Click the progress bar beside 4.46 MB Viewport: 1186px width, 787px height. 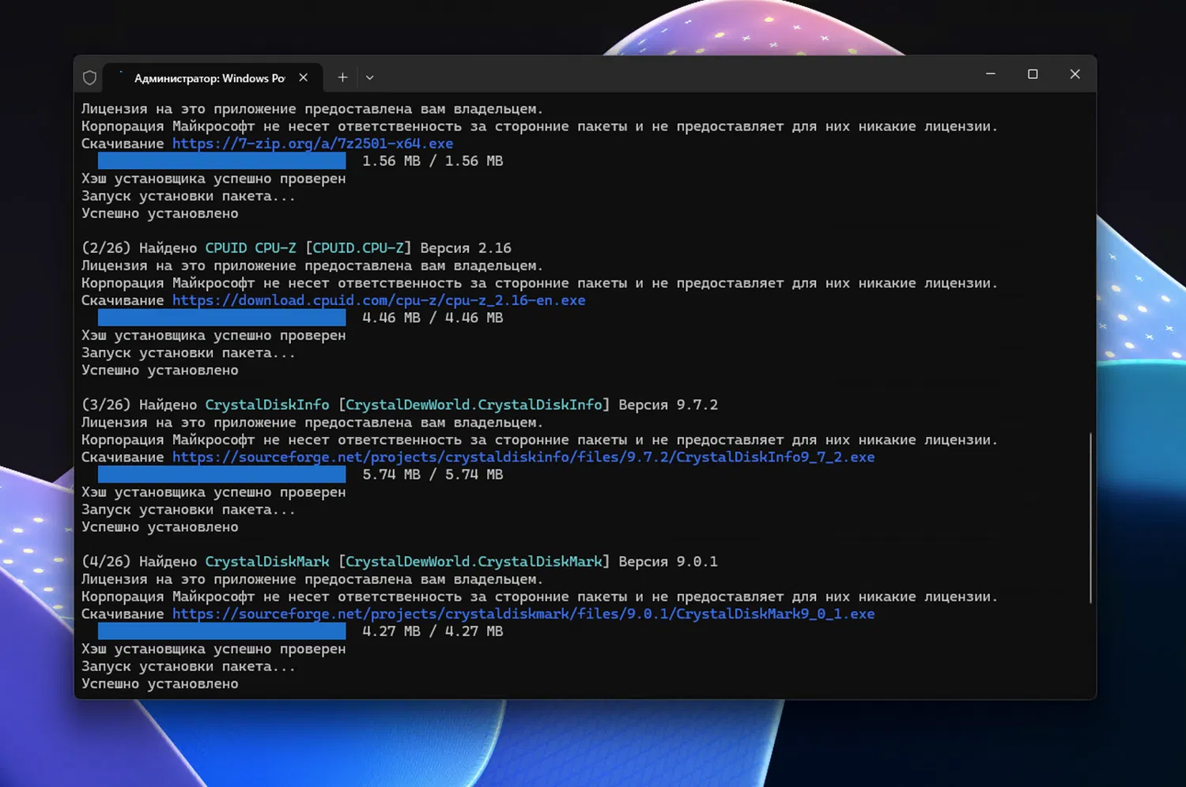(x=222, y=318)
